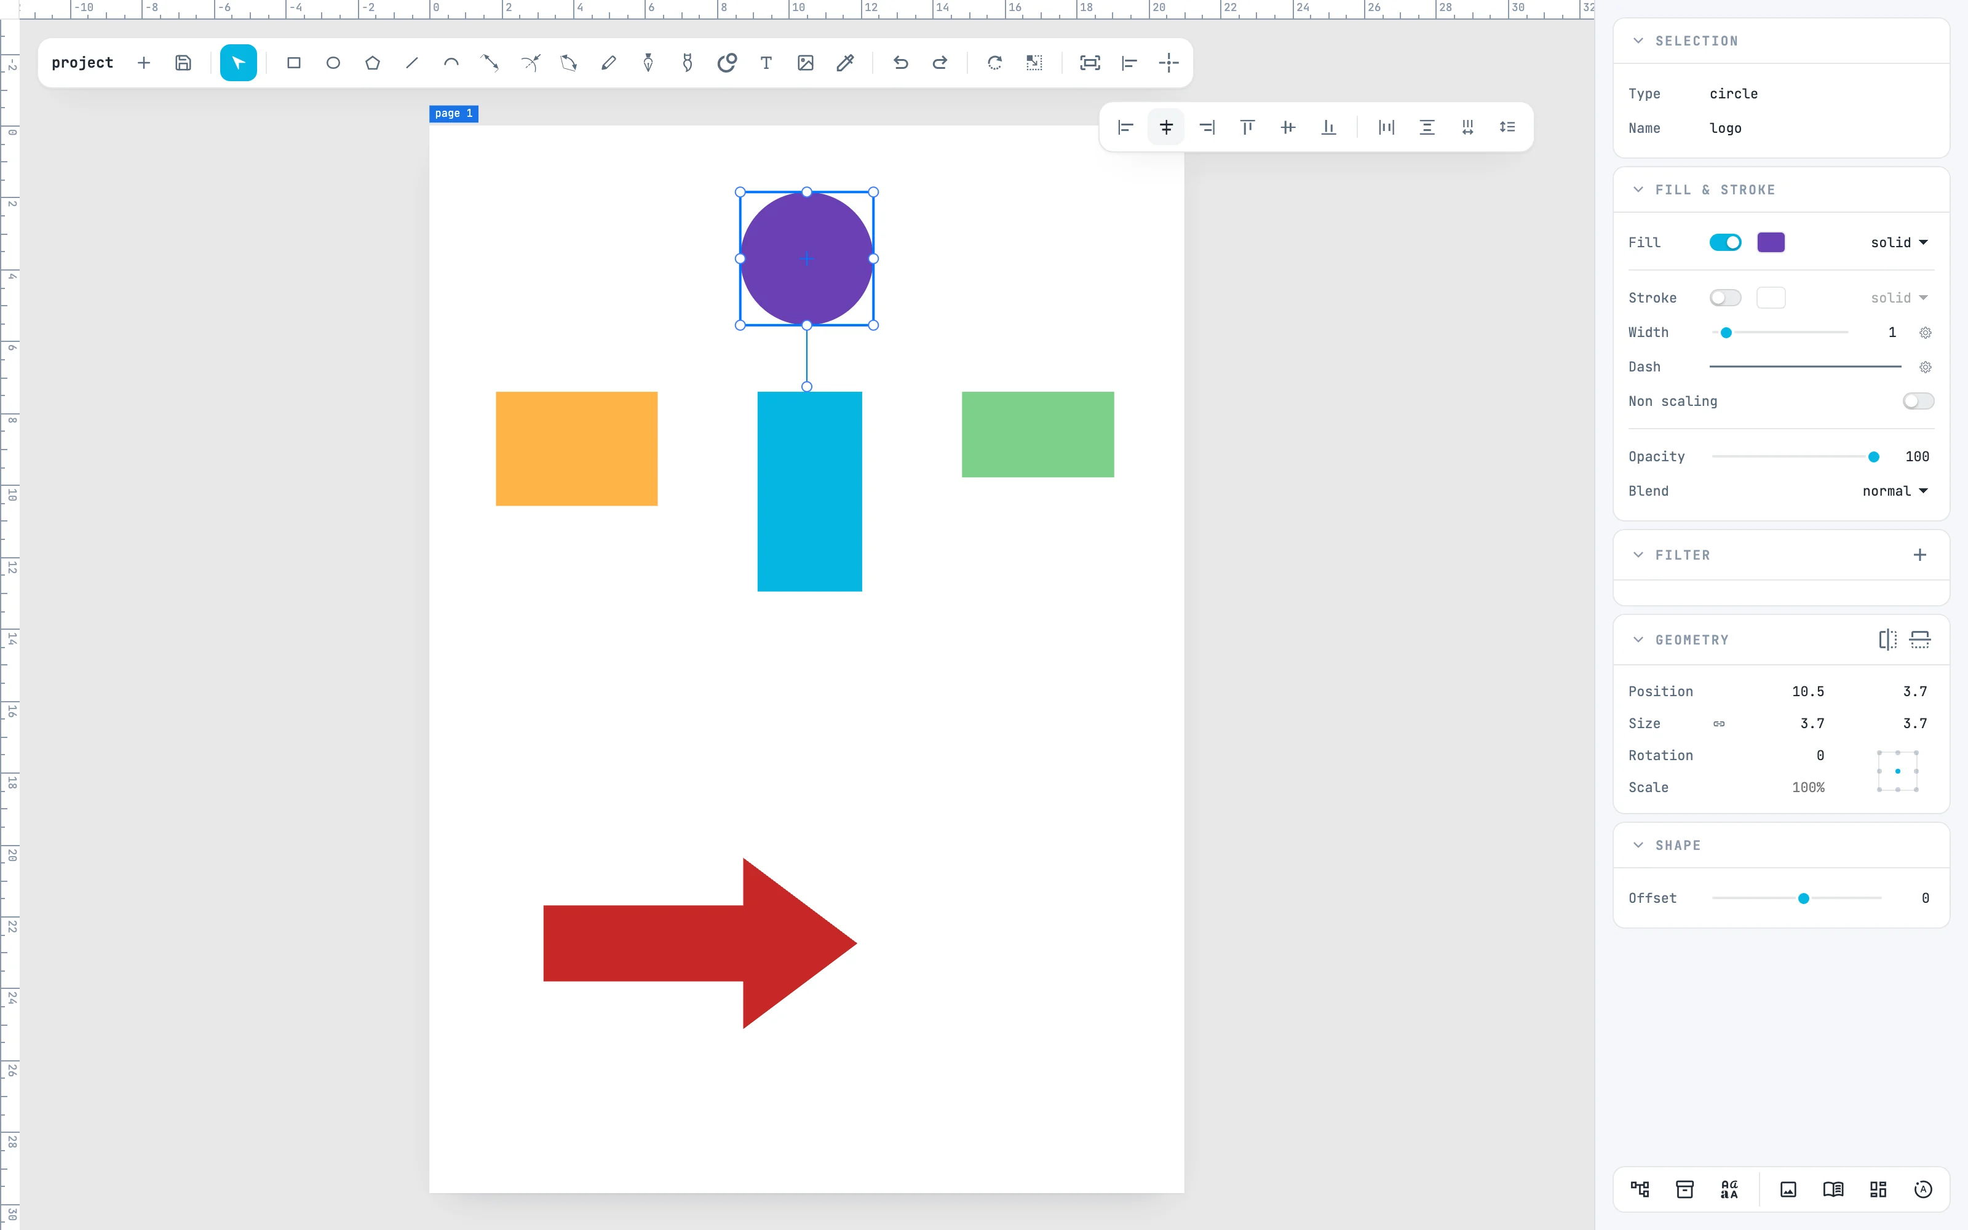
Task: Select the Polygon tool
Action: [373, 63]
